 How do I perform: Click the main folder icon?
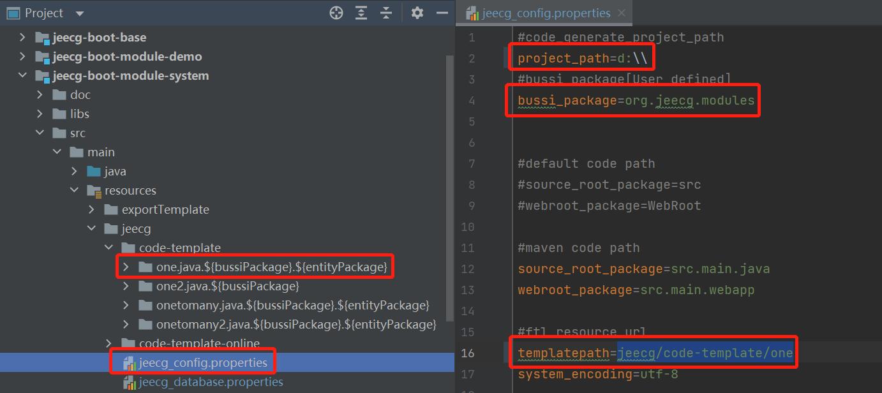click(77, 152)
